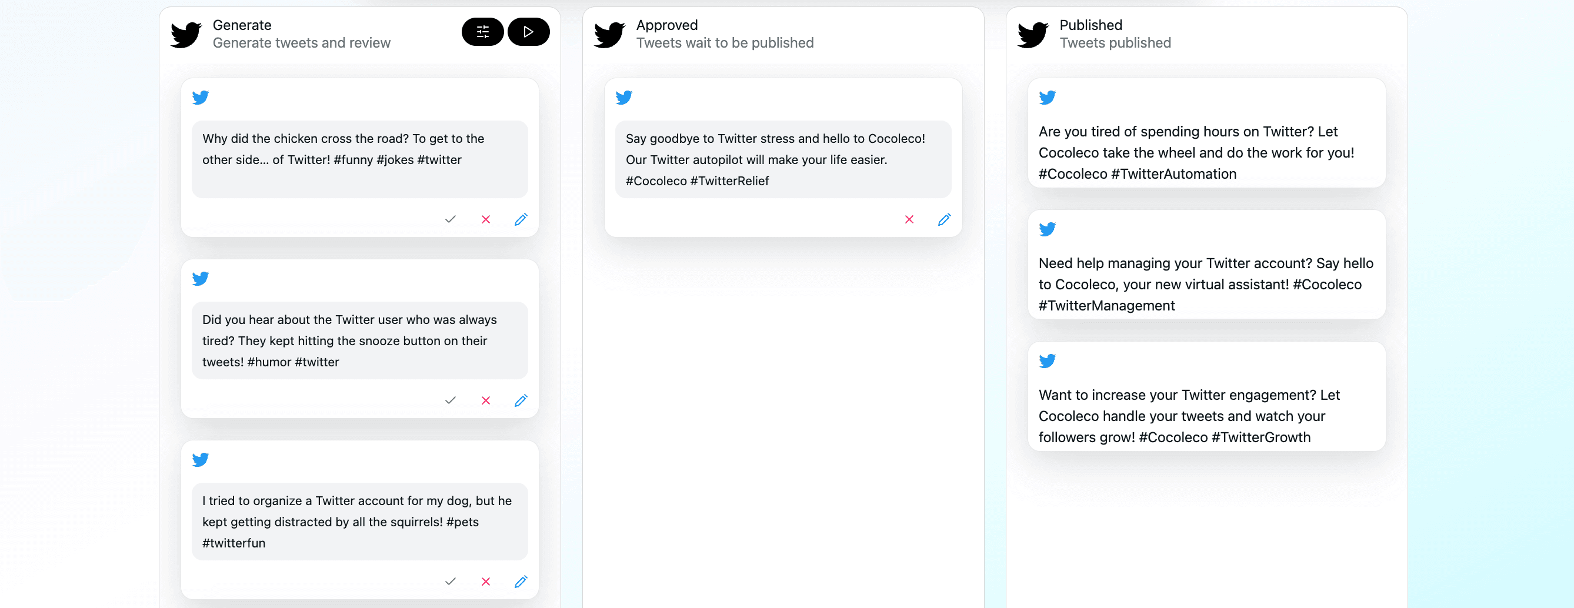Edit the approved Cocoleco autopilot tweet
This screenshot has height=608, width=1574.
click(944, 219)
